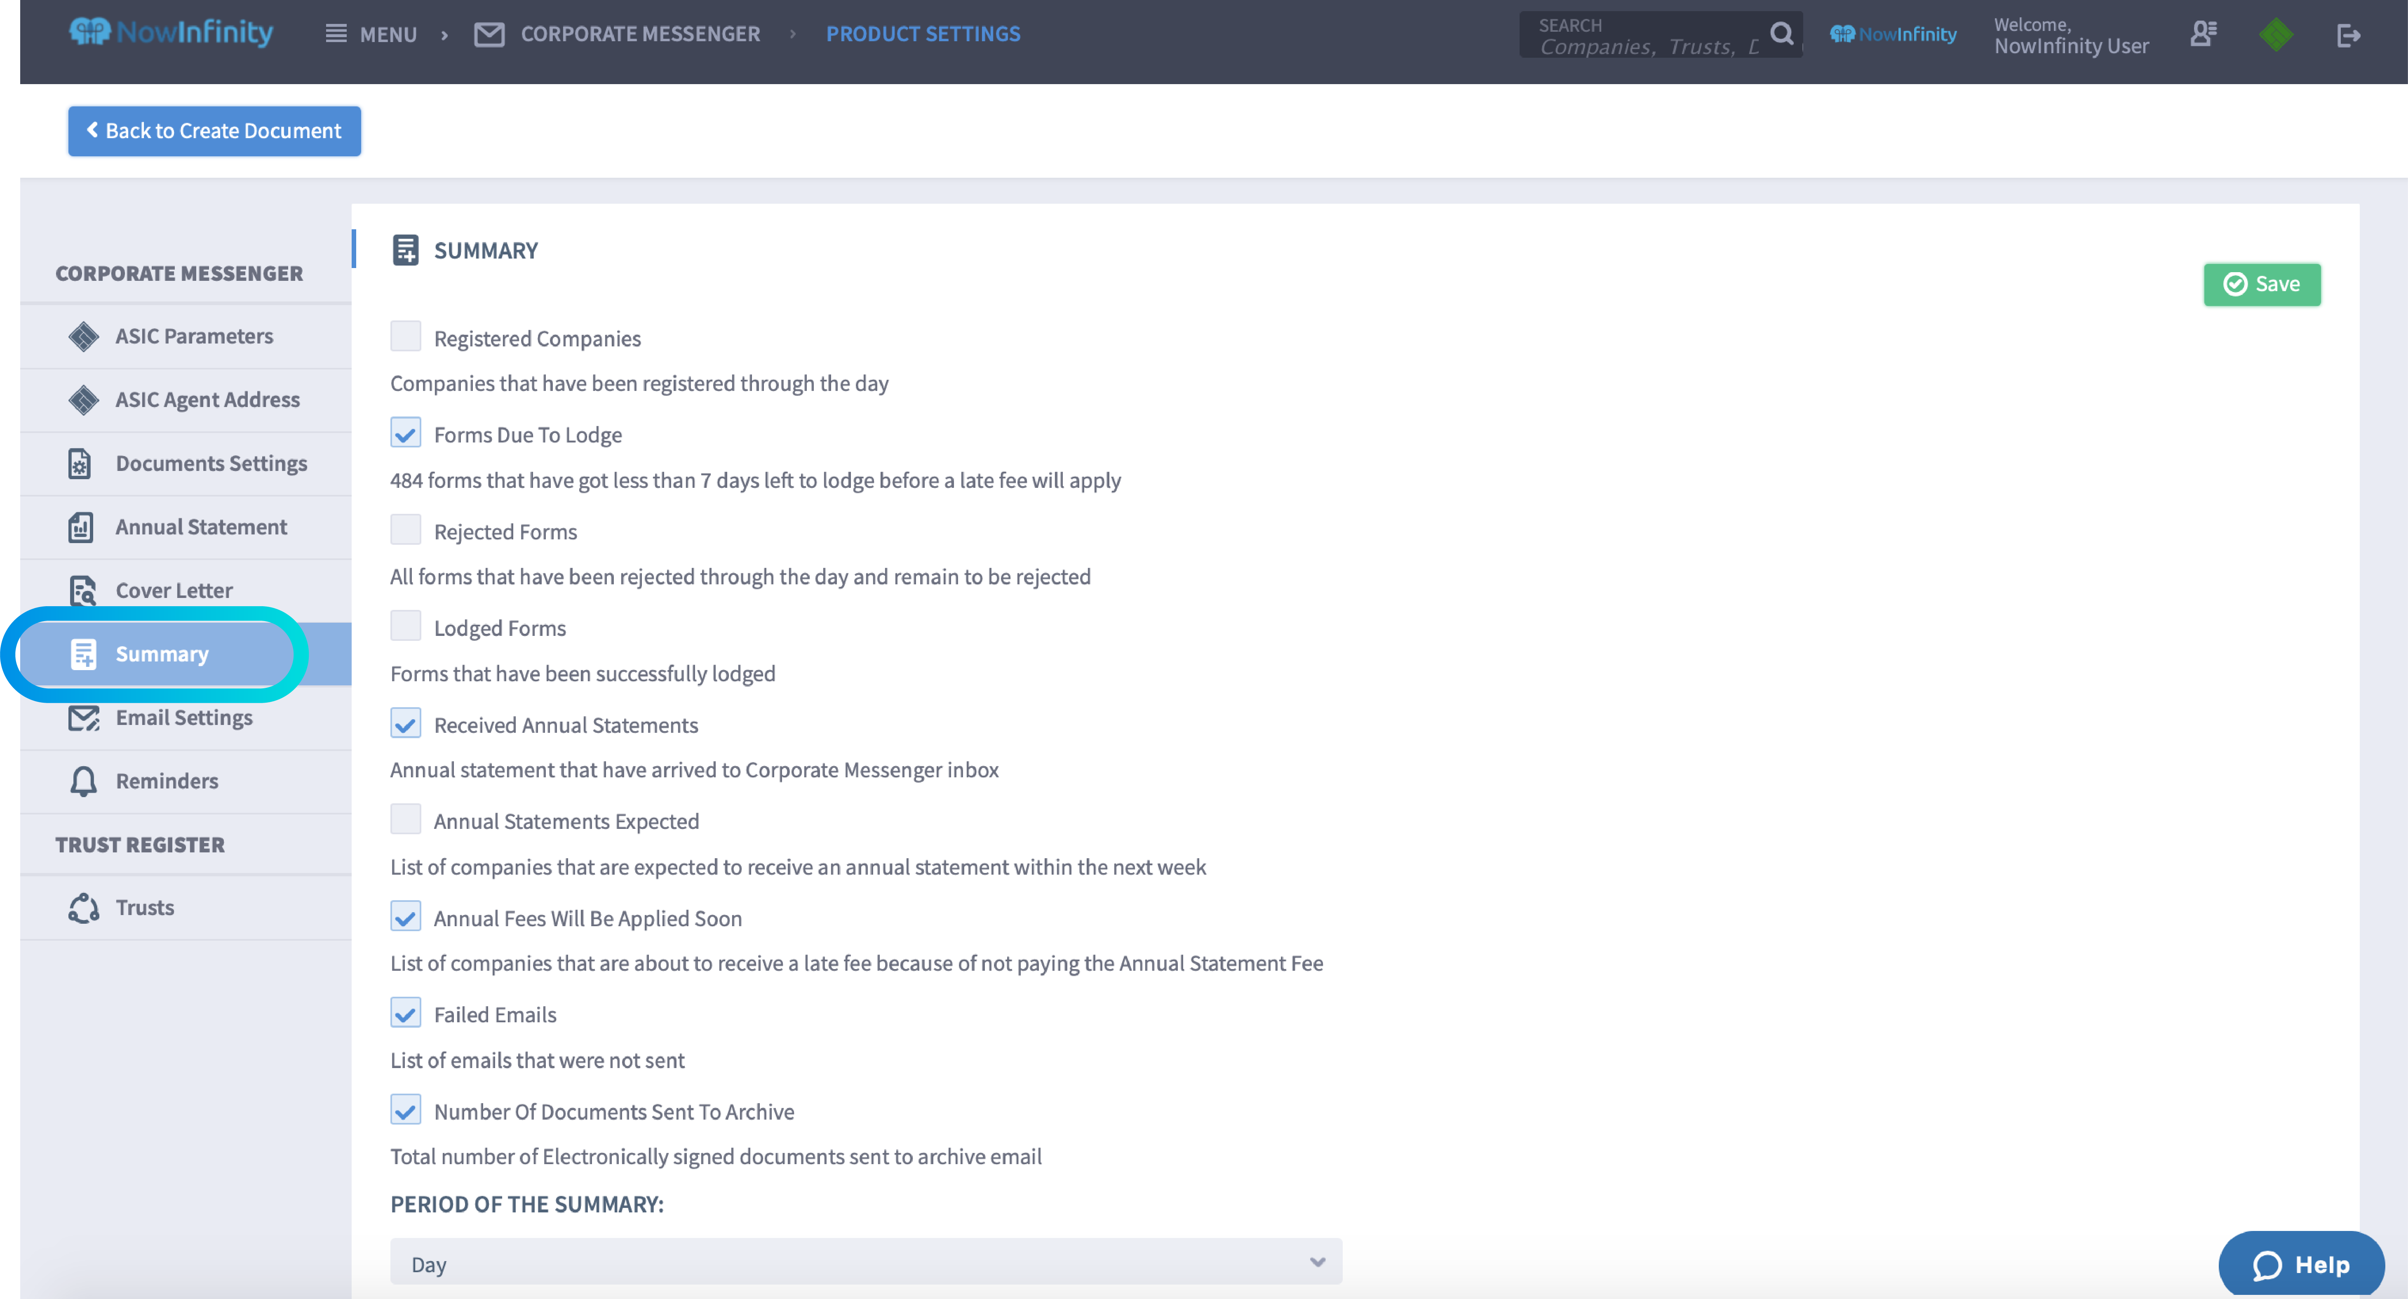
Task: Click the Forms Due To Lodge label
Action: (x=527, y=435)
